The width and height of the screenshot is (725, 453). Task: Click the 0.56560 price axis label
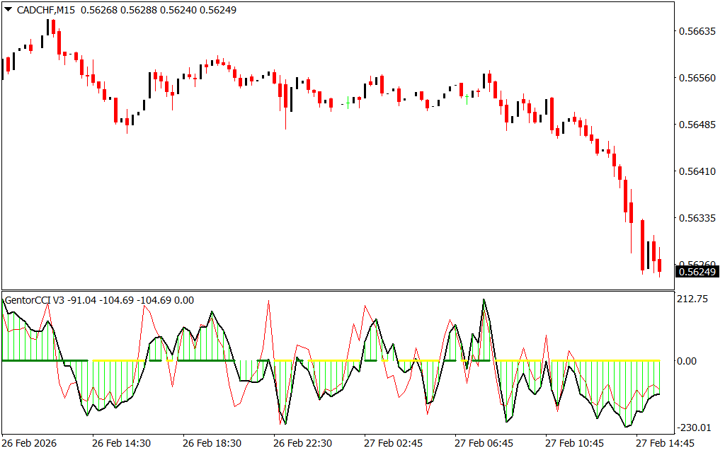[x=697, y=78]
